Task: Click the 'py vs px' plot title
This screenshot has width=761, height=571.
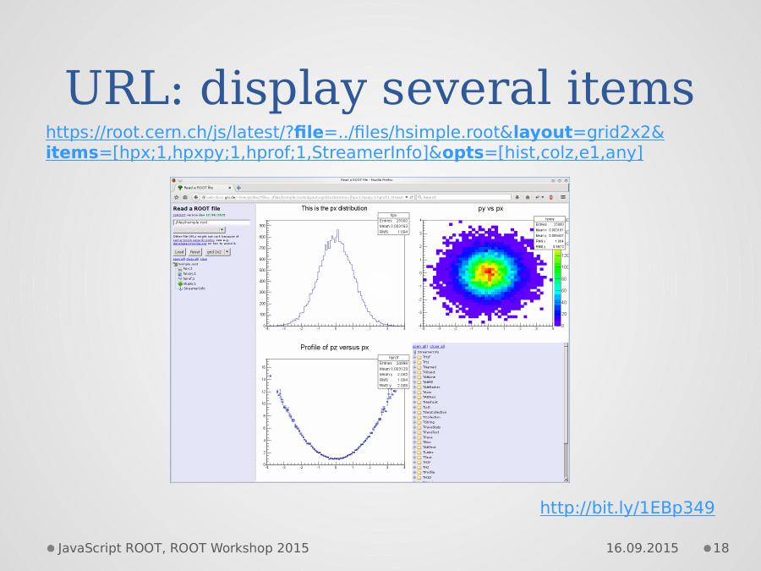Action: point(490,208)
